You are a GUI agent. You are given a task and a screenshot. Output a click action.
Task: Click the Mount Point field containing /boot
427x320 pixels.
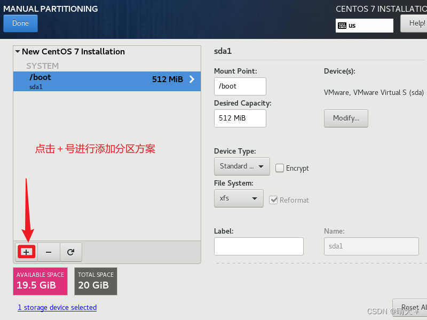[x=240, y=86]
